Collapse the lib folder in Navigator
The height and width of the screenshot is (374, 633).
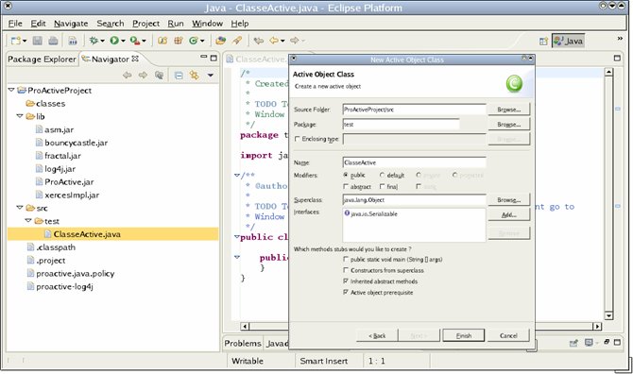[x=20, y=116]
